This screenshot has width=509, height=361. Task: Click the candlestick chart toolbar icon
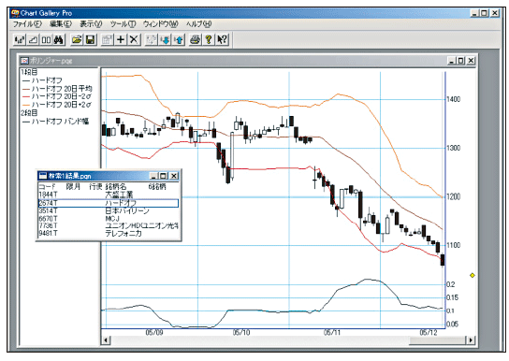point(20,40)
